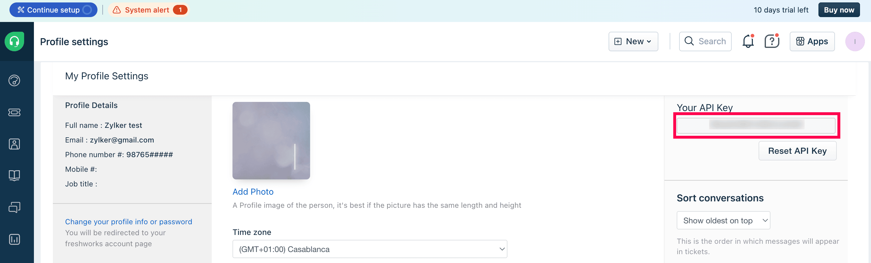The width and height of the screenshot is (871, 263).
Task: Open the Show oldest on top dropdown
Action: point(723,221)
